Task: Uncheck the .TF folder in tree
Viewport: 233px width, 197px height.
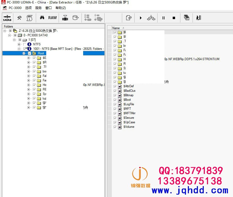Action: [34, 67]
